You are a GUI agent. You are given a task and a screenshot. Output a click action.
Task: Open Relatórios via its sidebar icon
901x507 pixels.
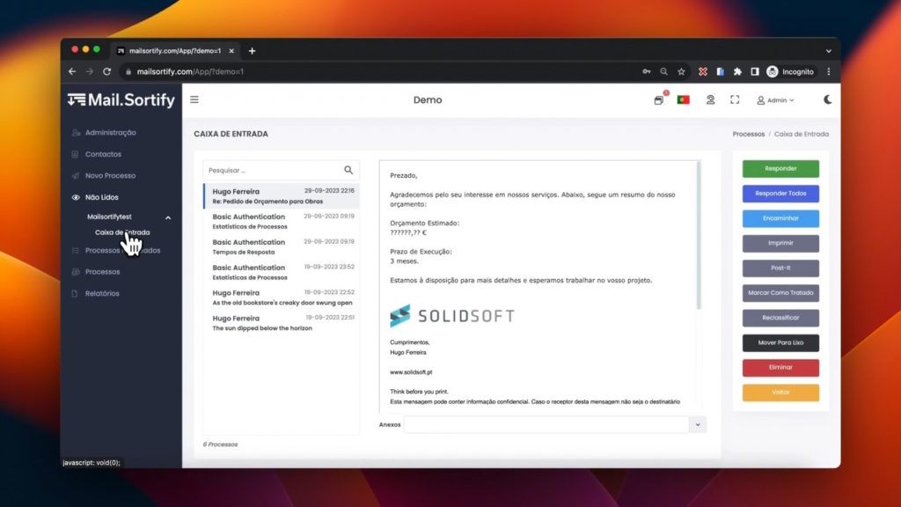(x=73, y=293)
